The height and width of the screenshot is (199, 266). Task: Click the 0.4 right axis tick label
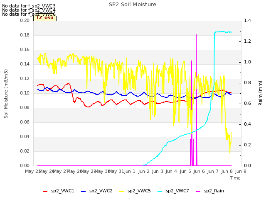click(247, 124)
